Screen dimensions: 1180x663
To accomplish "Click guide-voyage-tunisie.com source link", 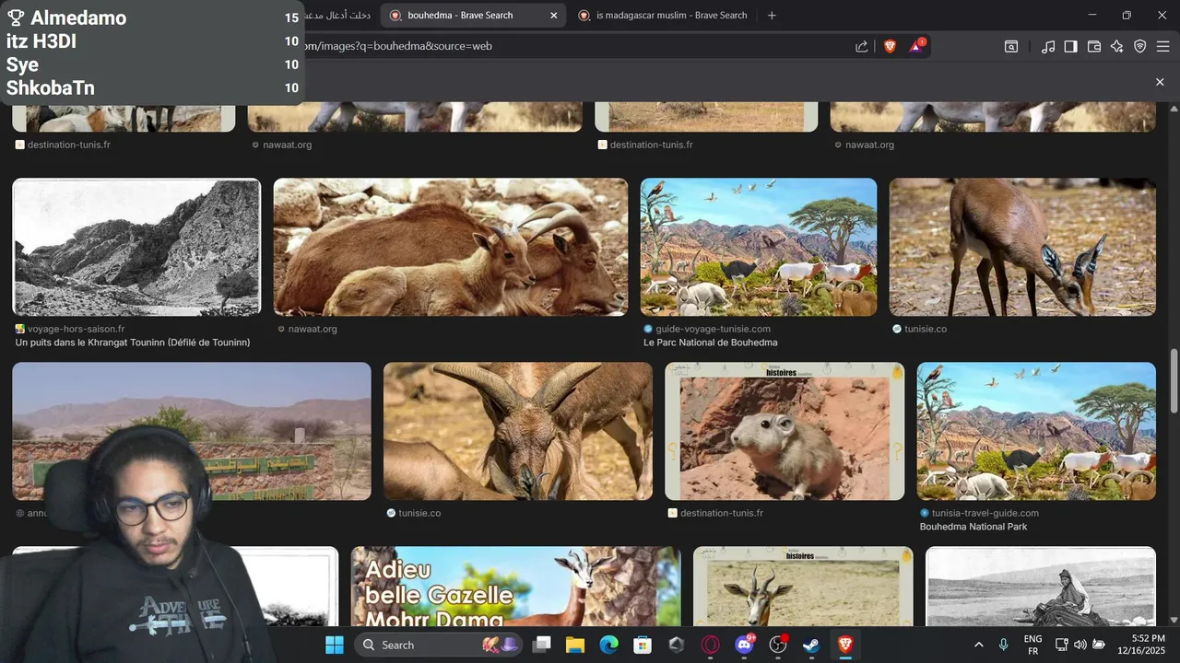I will [713, 329].
